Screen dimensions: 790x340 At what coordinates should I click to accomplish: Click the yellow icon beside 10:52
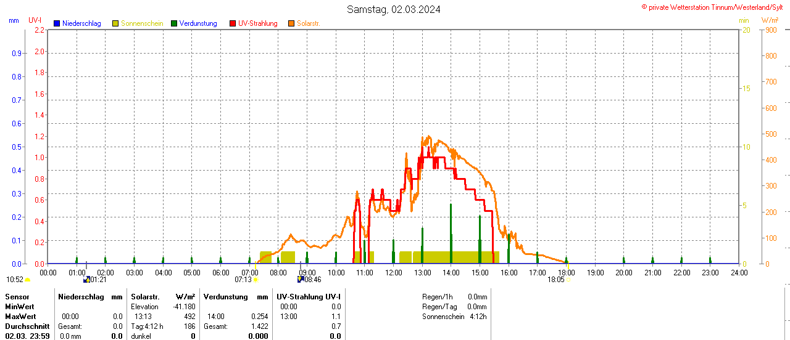27,280
